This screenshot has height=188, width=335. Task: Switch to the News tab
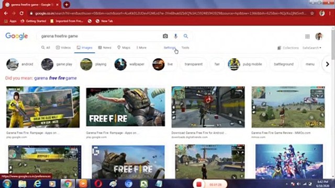click(x=105, y=48)
